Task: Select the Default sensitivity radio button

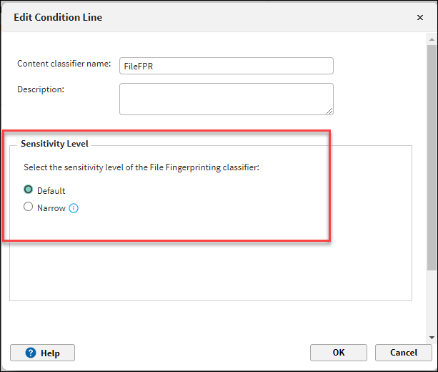Action: click(29, 190)
